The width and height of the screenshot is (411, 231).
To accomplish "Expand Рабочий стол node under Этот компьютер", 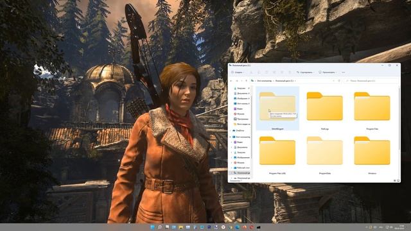I will coord(232,167).
